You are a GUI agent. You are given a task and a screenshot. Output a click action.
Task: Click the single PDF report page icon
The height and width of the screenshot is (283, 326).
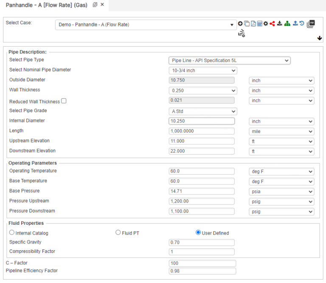tap(253, 23)
